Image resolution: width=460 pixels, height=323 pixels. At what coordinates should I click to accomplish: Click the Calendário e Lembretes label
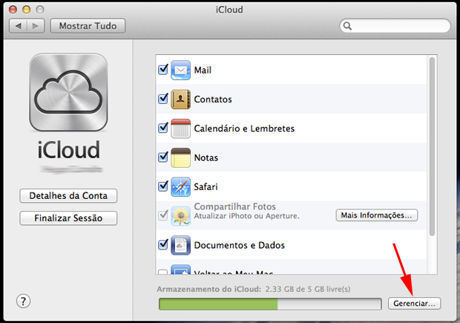(x=244, y=128)
